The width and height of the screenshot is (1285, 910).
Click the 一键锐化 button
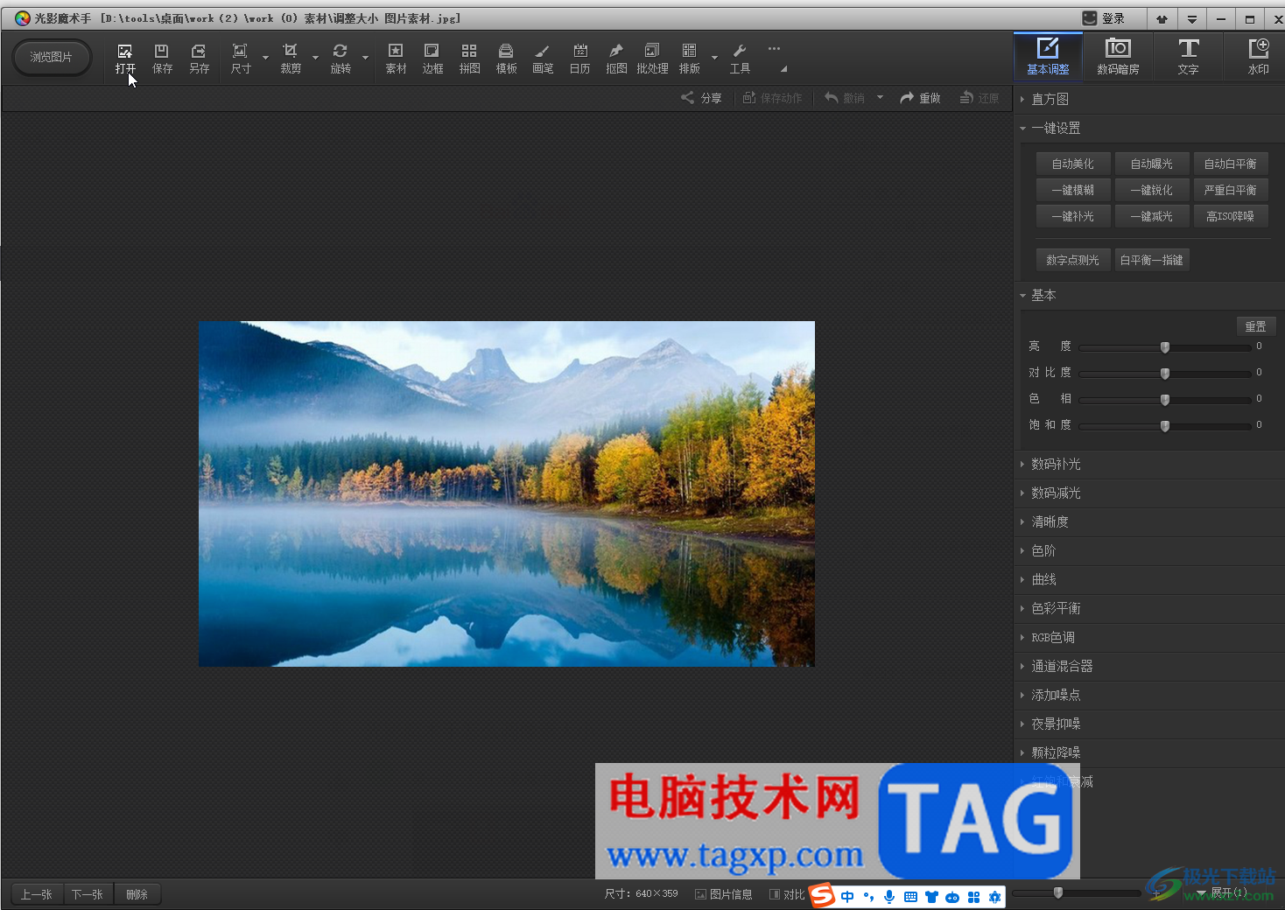(1152, 190)
